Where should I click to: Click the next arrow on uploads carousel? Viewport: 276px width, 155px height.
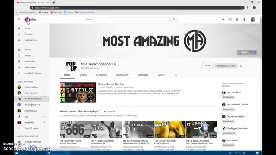[217, 130]
